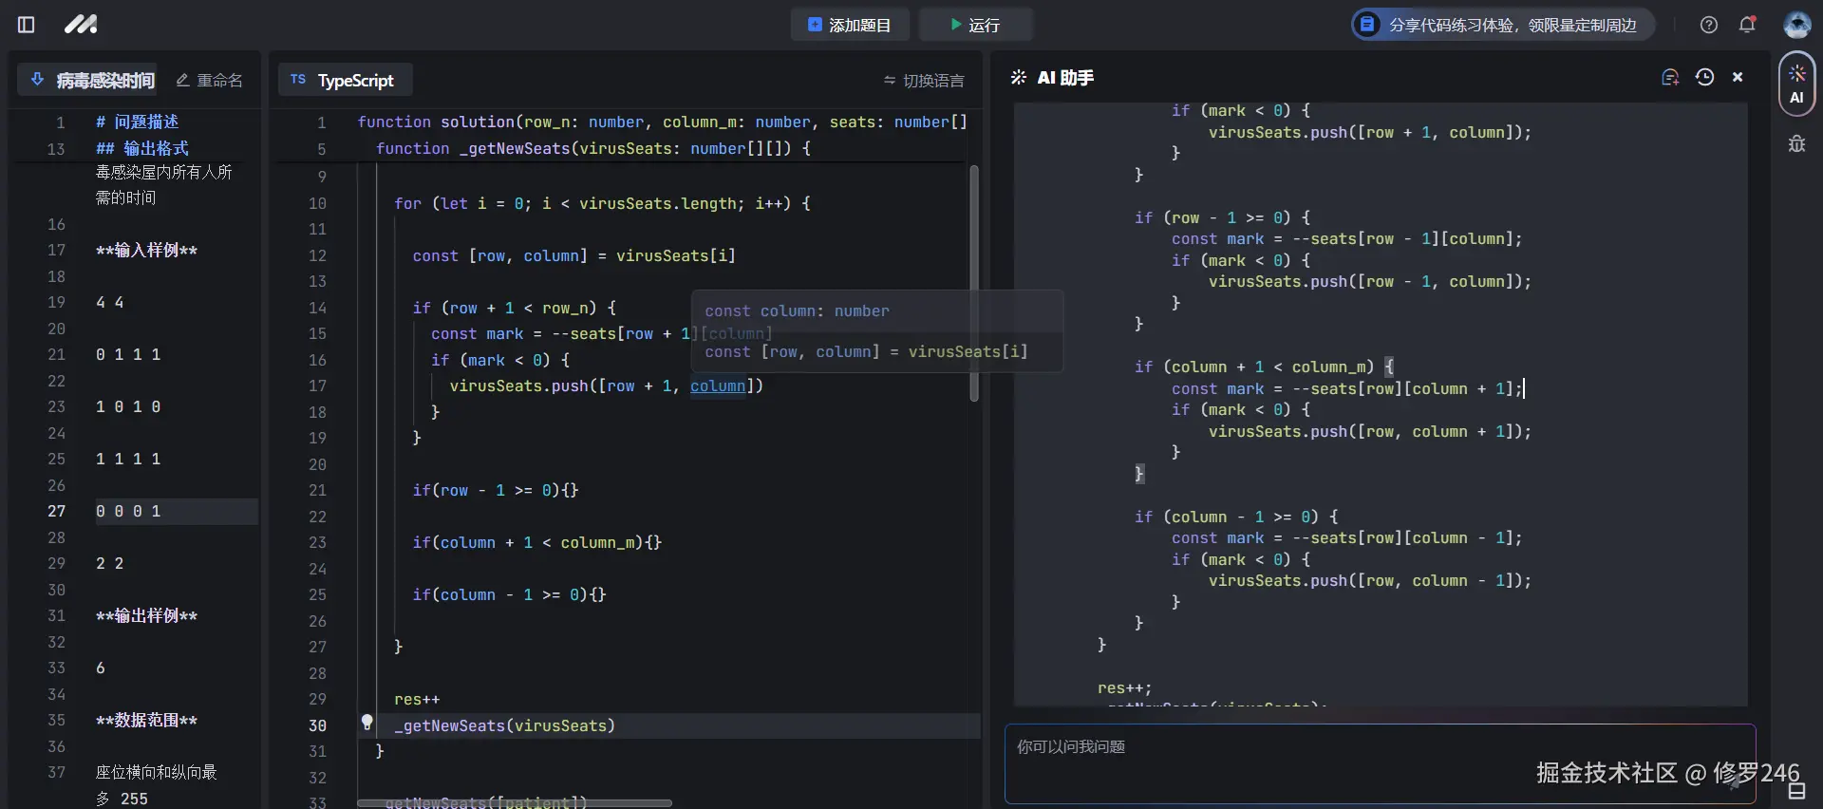Screen dimensions: 1823x809
Task: Open the help question mark icon
Action: pos(1709,25)
